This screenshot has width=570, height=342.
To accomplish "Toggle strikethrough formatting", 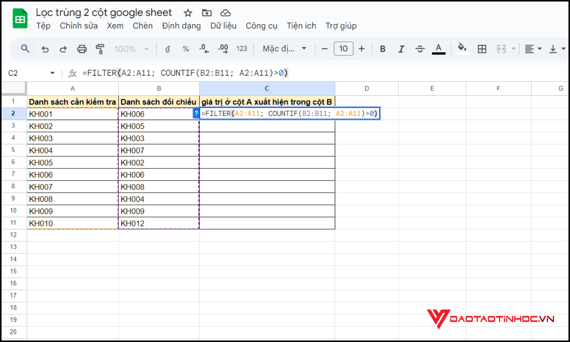I will click(x=420, y=49).
